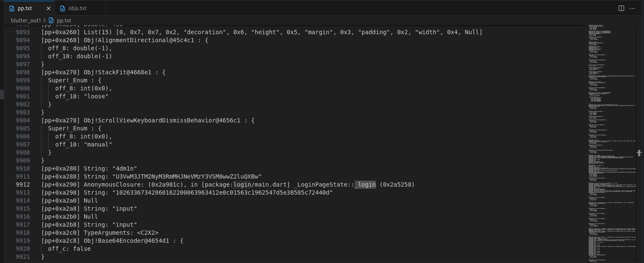This screenshot has height=263, width=644.
Task: Select the pp.txt tab
Action: pos(25,8)
